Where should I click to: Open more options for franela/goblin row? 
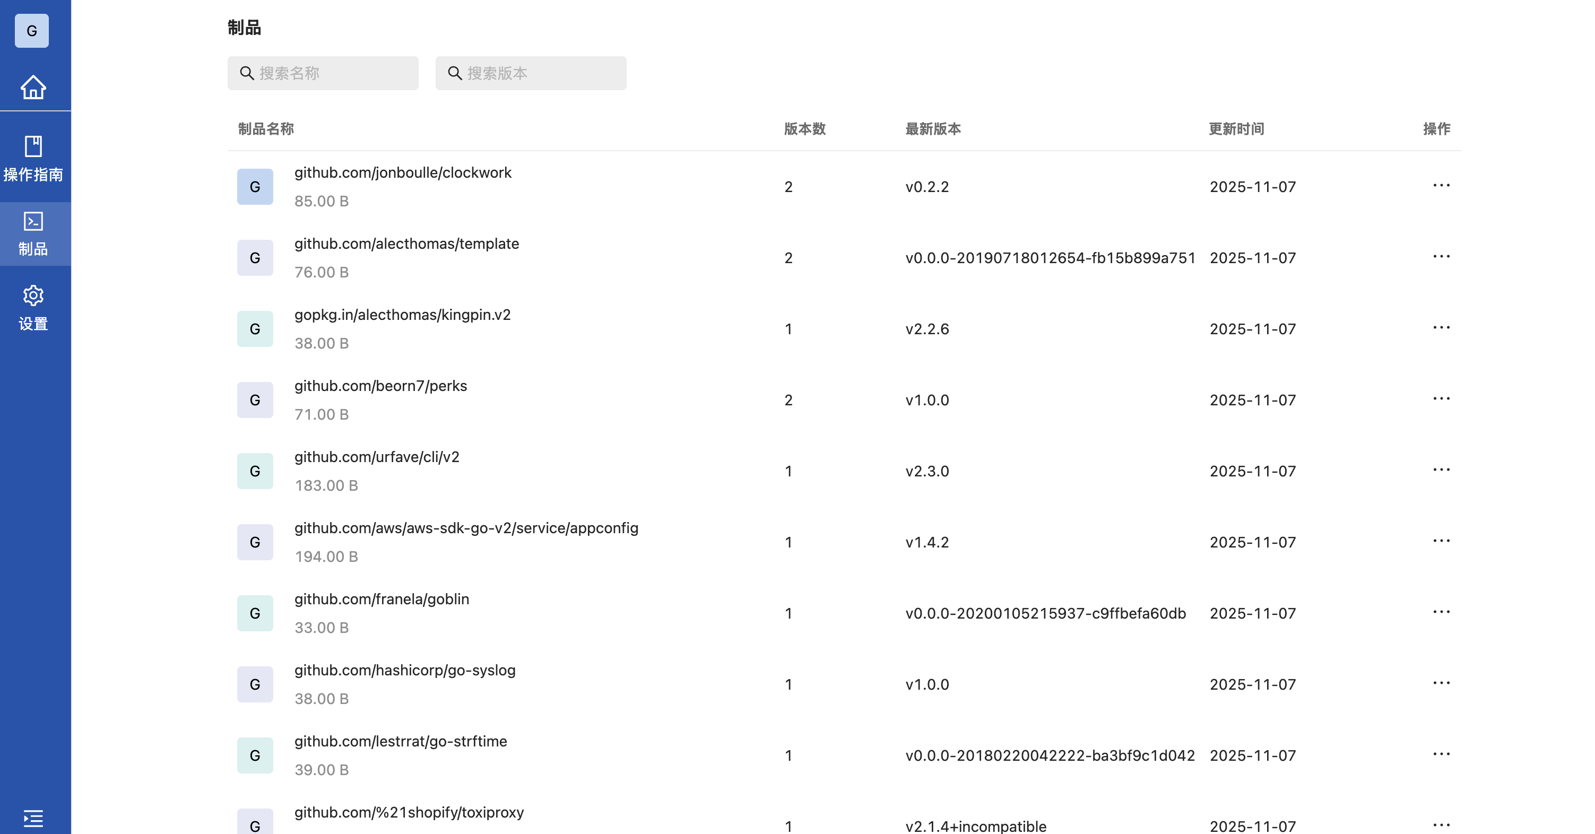pos(1441,612)
